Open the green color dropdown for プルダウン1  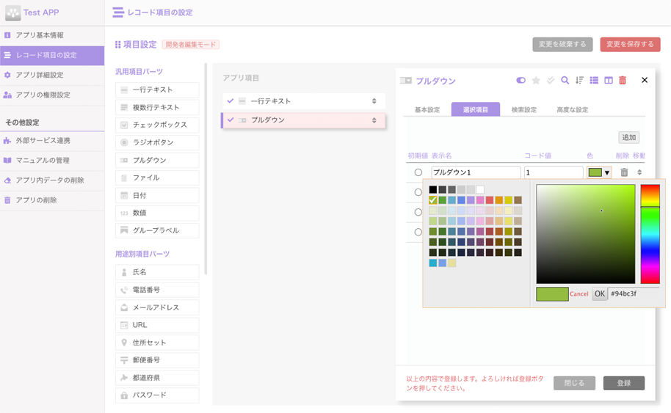point(599,172)
